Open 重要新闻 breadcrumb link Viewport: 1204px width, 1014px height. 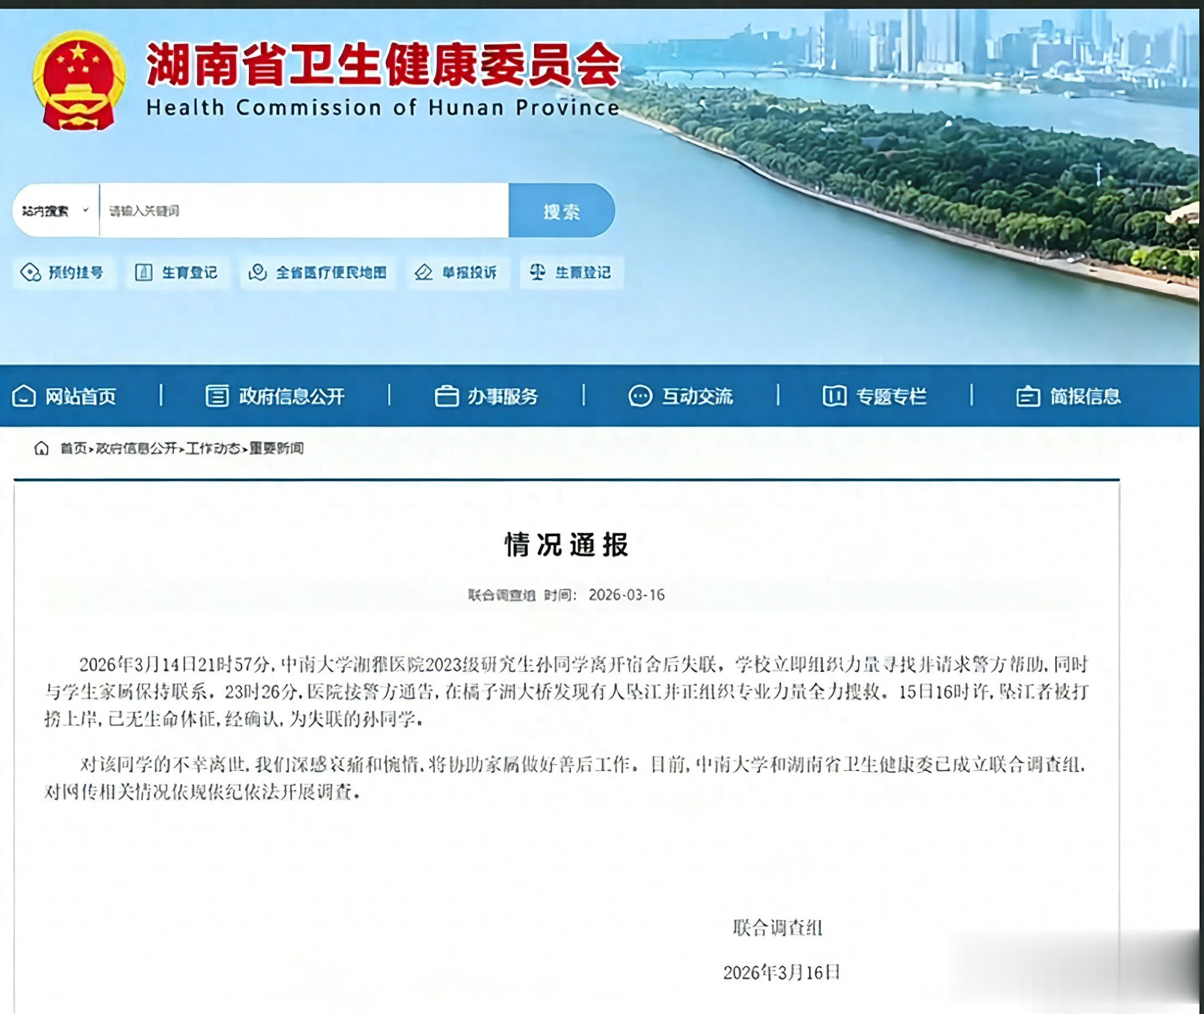pyautogui.click(x=277, y=448)
